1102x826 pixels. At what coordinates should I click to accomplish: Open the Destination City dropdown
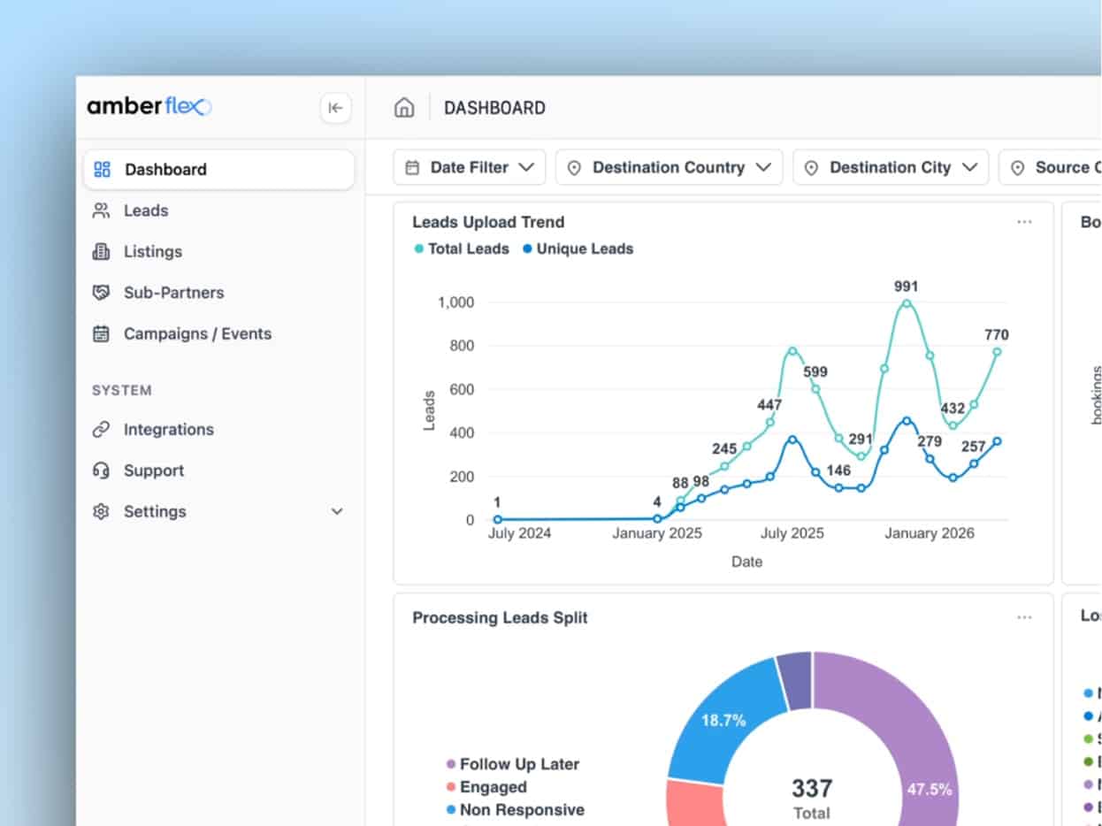[891, 167]
